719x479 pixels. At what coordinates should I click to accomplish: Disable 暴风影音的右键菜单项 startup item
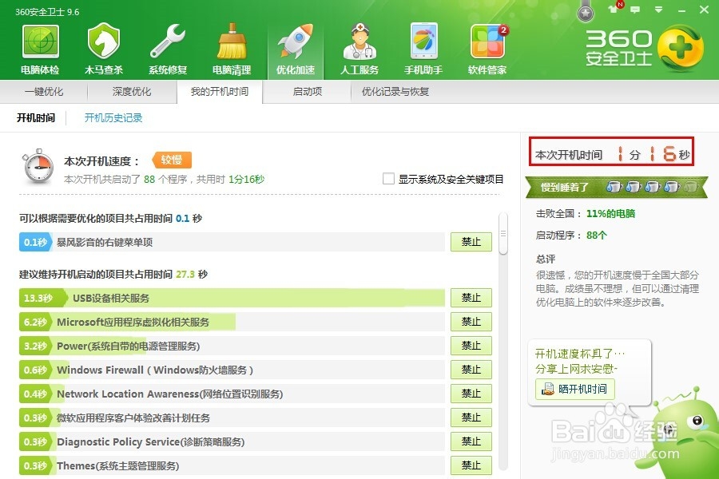tap(471, 241)
